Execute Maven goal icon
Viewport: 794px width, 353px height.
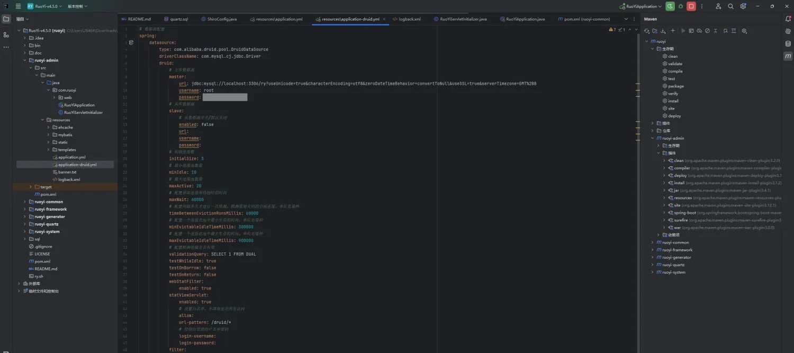pyautogui.click(x=691, y=31)
